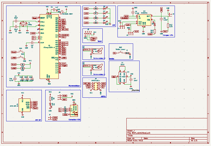Select the Microcontrôleur block title text
211x146 pixels.
[x=74, y=86]
